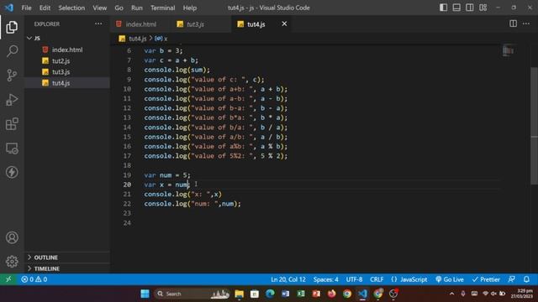Open Customize Layout options

coord(483,8)
